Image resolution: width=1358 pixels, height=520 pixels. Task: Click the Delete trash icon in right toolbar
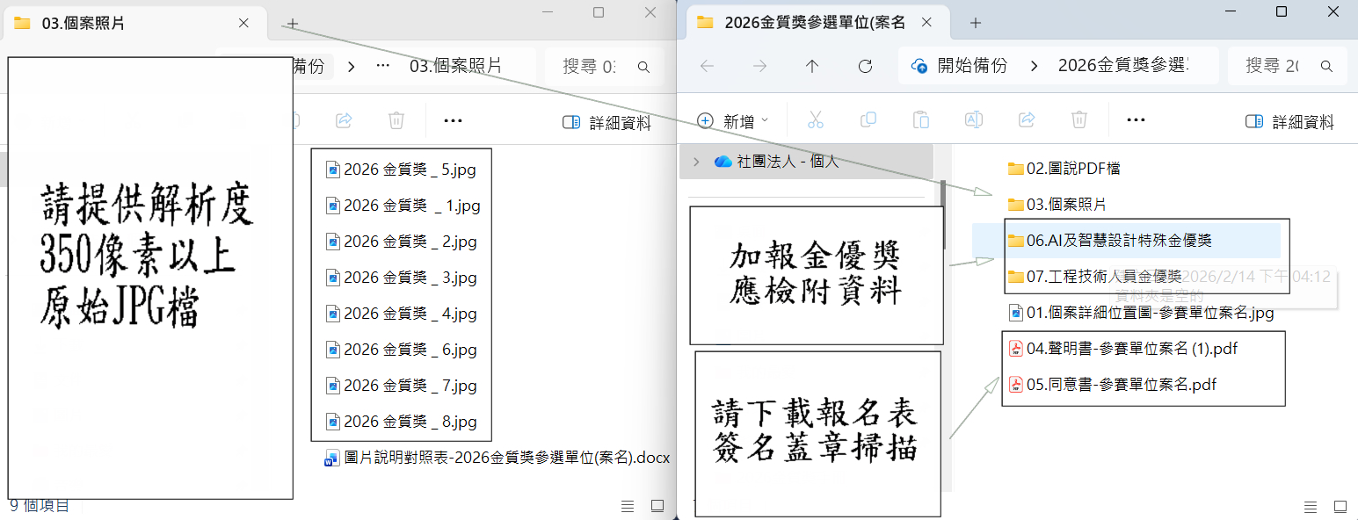point(1078,120)
